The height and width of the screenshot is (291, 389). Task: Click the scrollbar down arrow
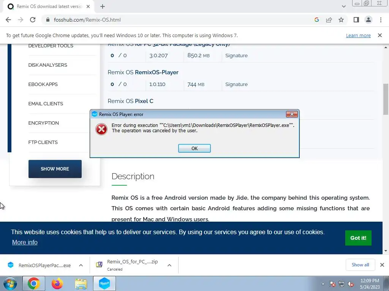(386, 251)
